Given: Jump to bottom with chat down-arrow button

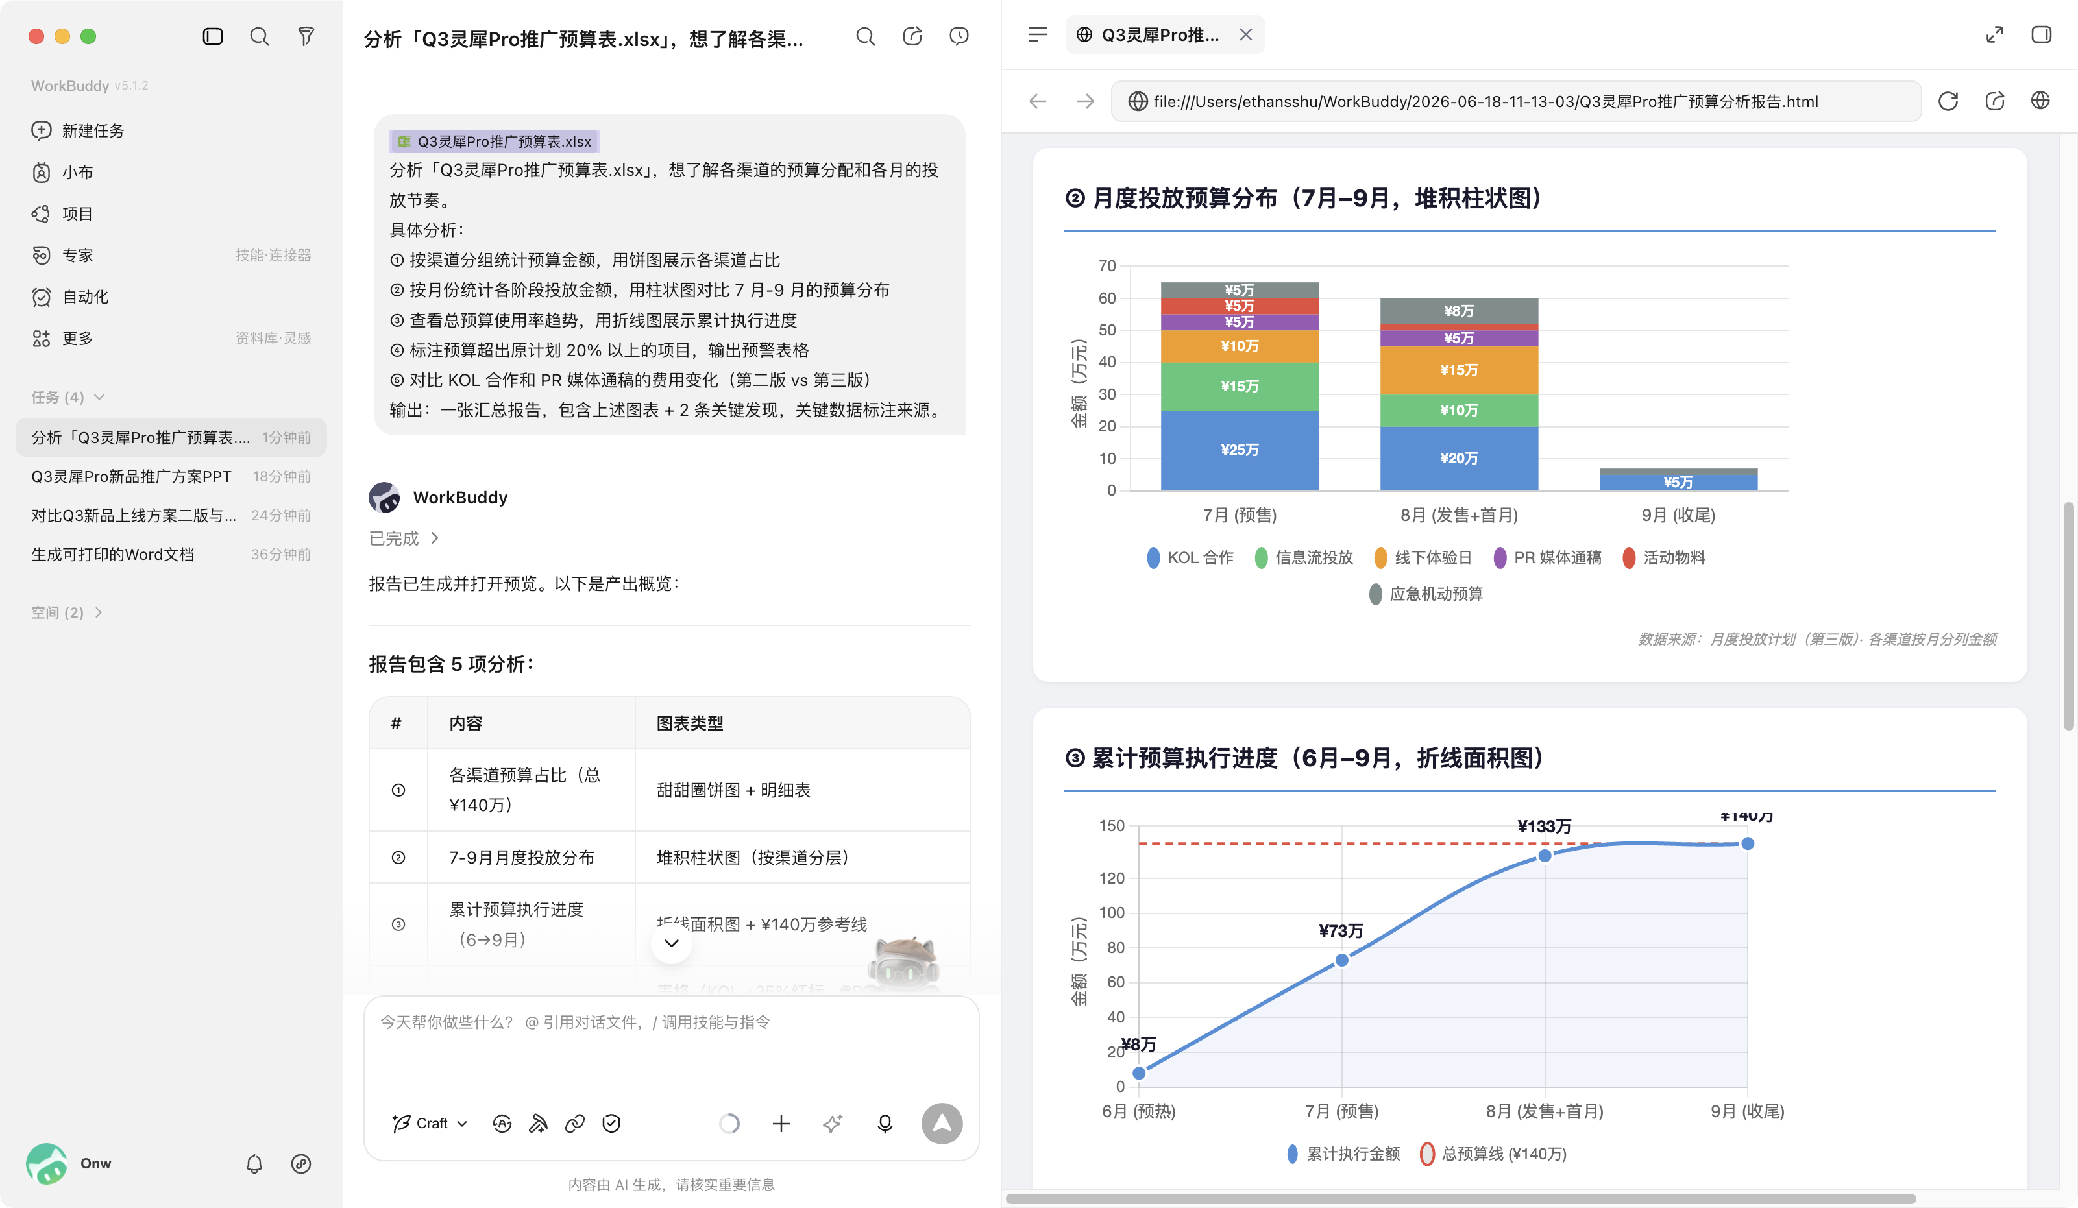Looking at the screenshot, I should tap(671, 943).
